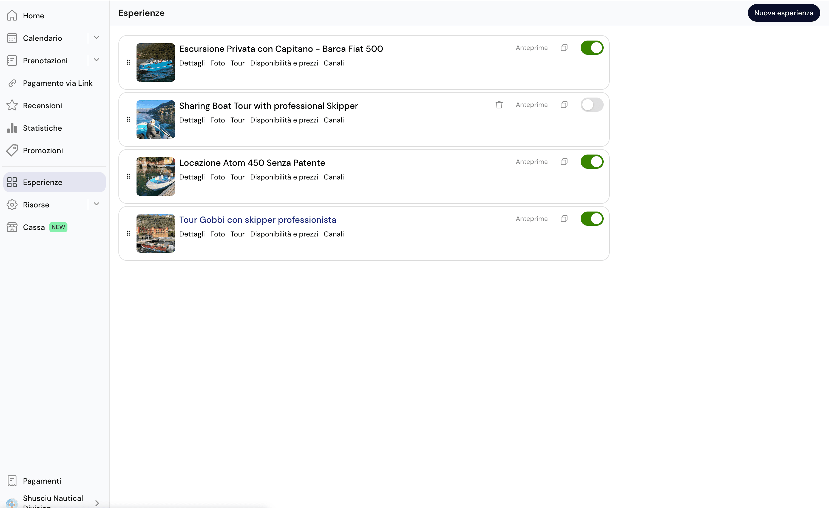Viewport: 829px width, 508px height.
Task: Click the Recensioni star icon
Action: point(12,105)
